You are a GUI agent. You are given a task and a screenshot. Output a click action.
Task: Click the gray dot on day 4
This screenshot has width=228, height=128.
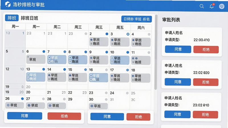pyautogui.click(x=149, y=34)
